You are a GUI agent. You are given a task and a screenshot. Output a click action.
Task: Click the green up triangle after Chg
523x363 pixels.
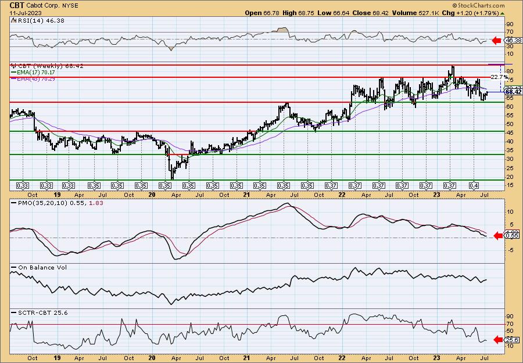[x=502, y=13]
